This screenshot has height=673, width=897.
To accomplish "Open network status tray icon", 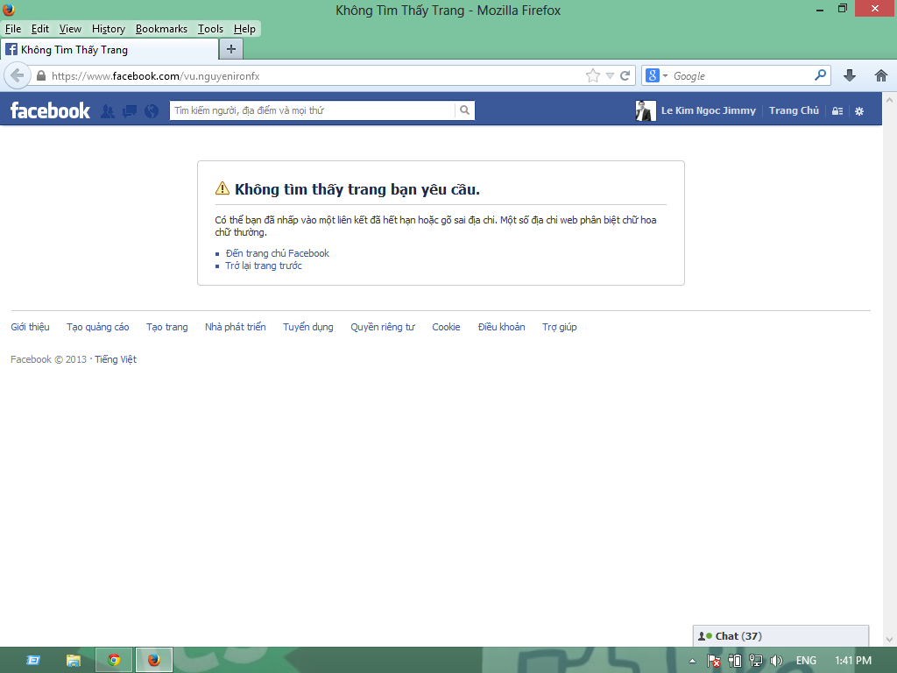I will pyautogui.click(x=756, y=661).
